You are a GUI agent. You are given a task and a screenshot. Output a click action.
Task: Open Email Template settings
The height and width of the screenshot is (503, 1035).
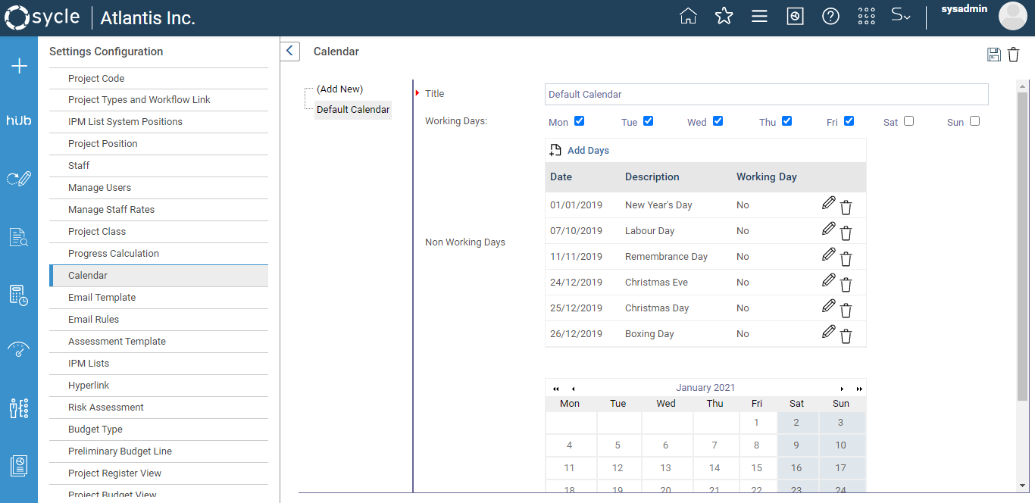[x=158, y=297]
